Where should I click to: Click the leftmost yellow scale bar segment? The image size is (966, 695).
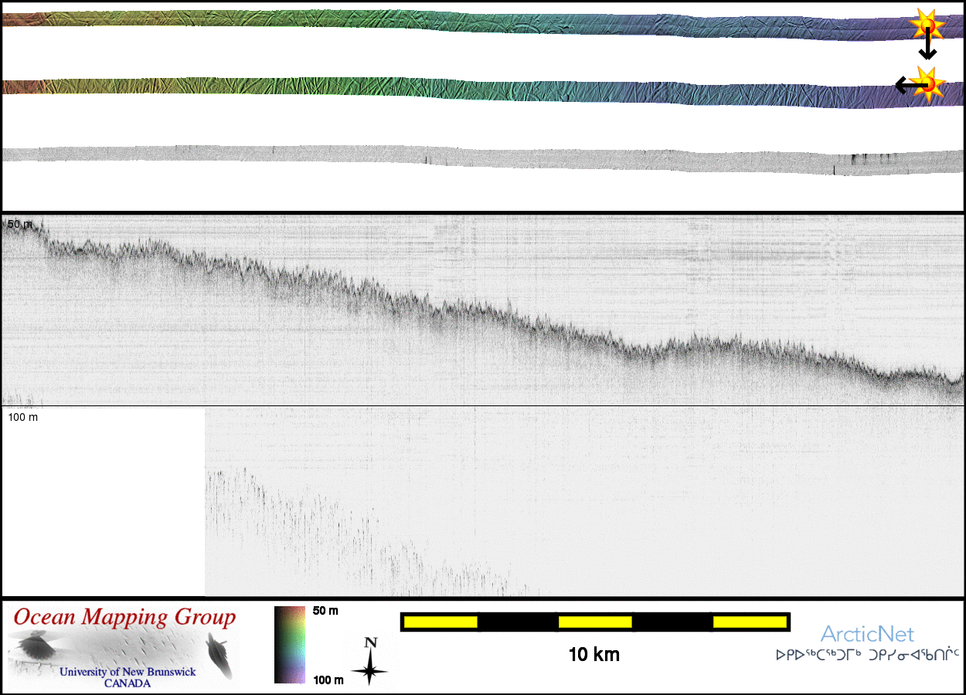[x=440, y=622]
